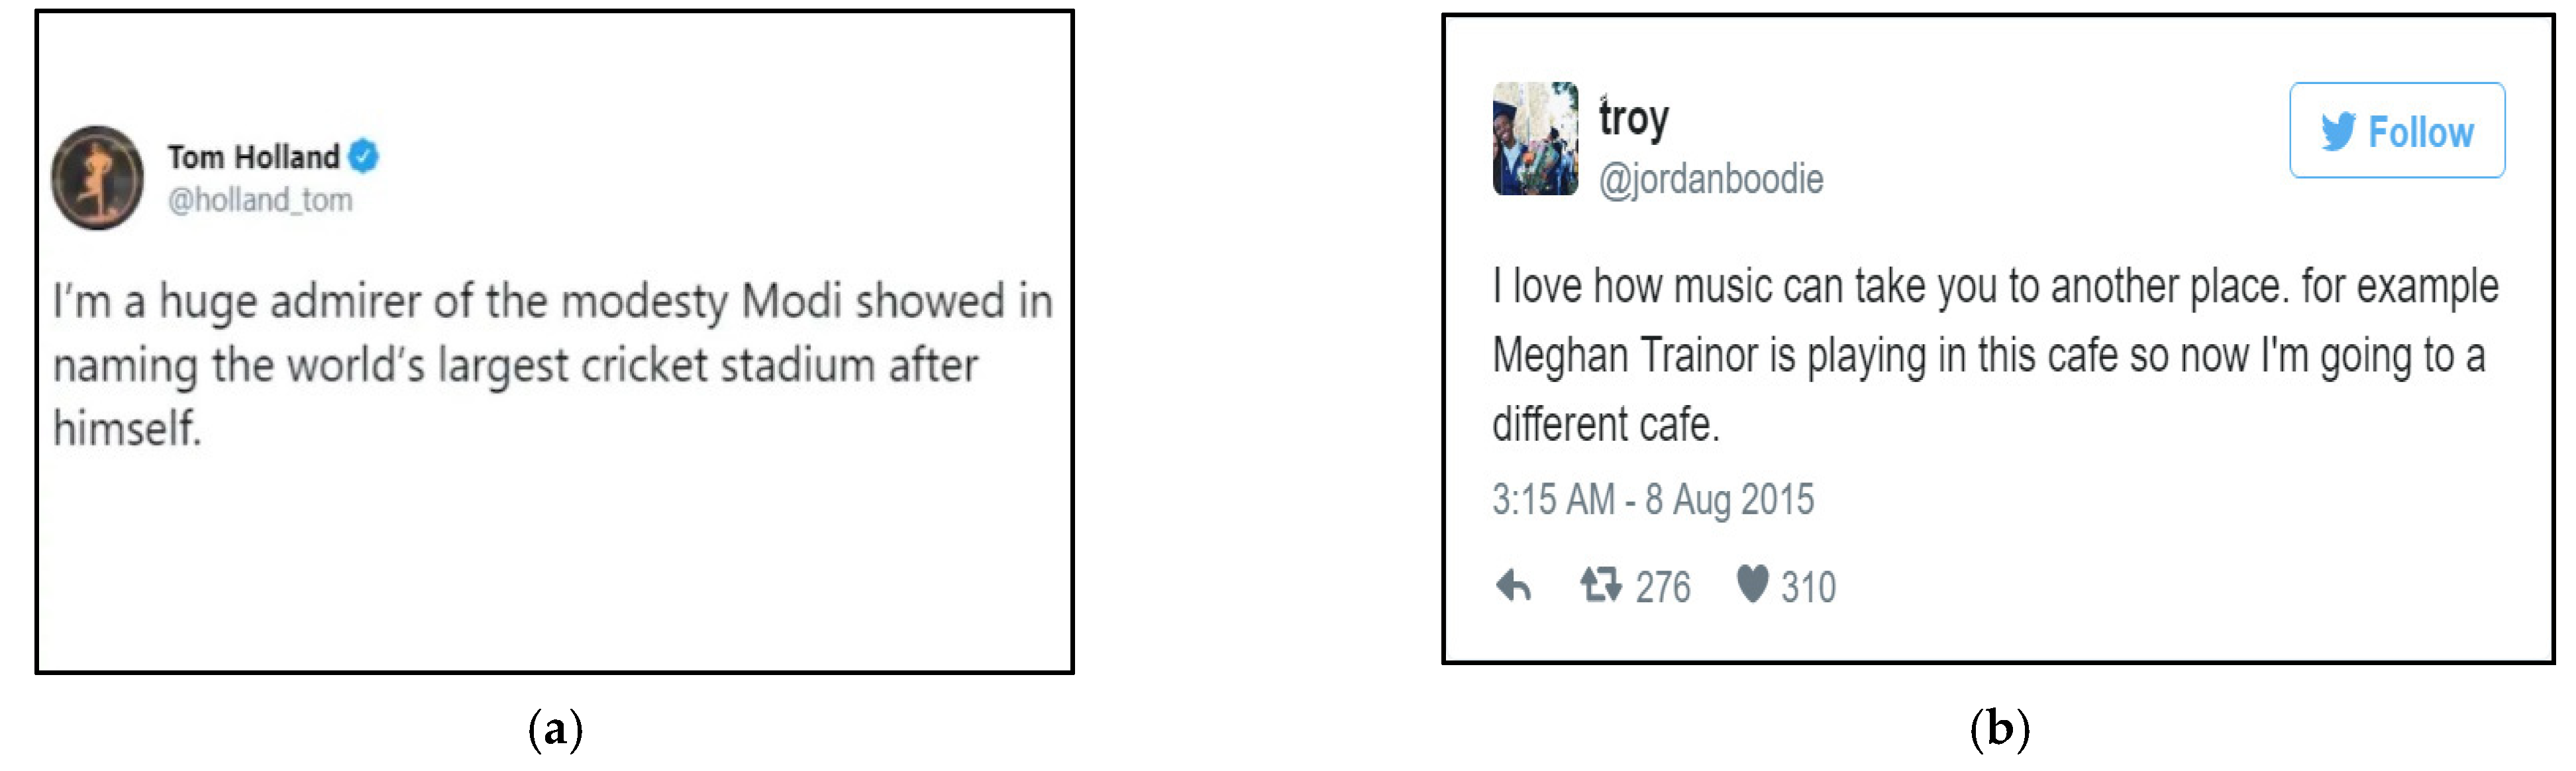Open the @jordanboodie handle link
The image size is (2576, 771).
tap(1711, 180)
